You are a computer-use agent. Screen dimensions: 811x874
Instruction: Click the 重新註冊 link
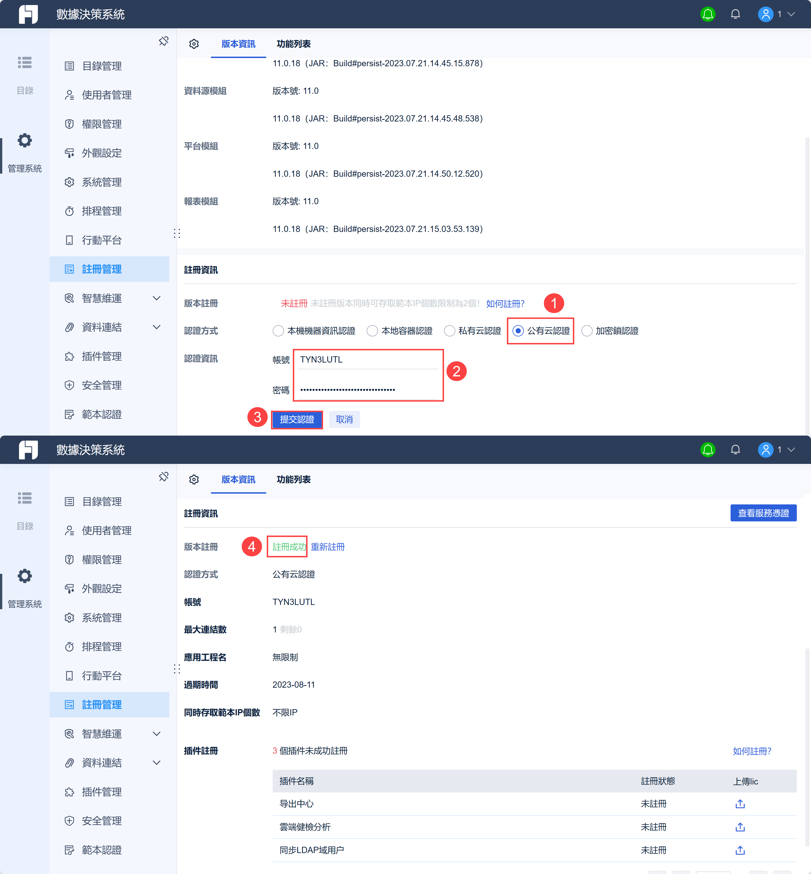pyautogui.click(x=327, y=547)
